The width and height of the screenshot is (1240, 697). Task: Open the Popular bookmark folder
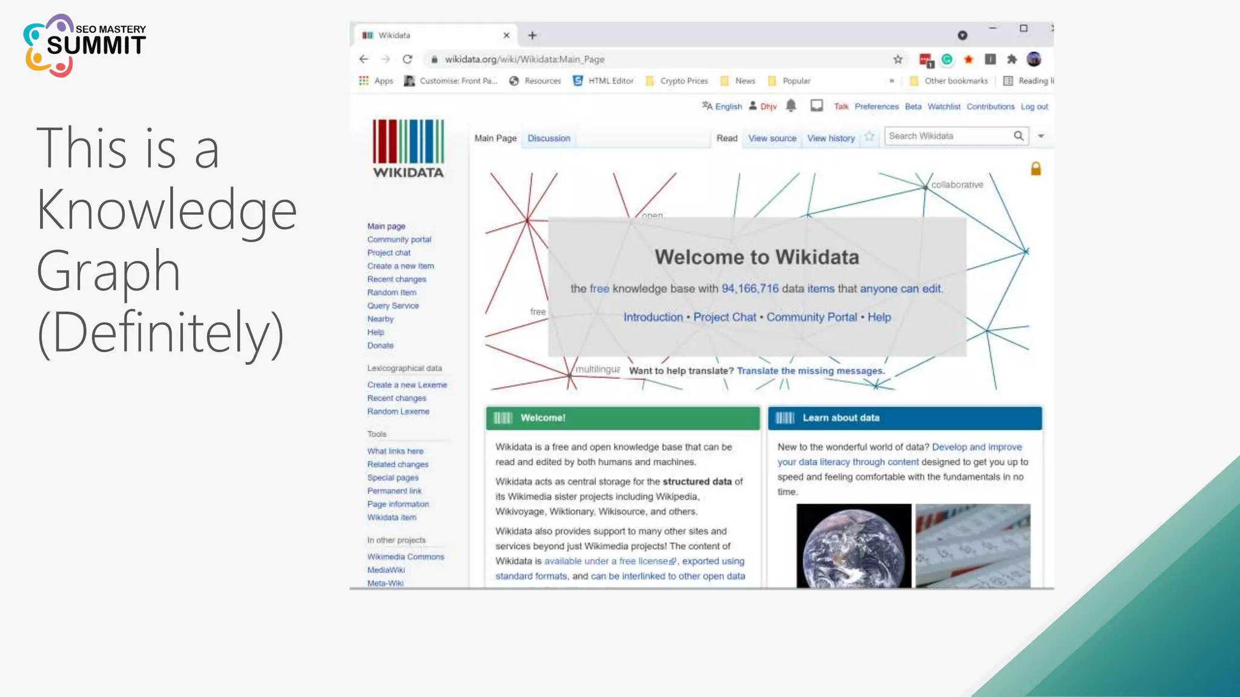pos(789,80)
